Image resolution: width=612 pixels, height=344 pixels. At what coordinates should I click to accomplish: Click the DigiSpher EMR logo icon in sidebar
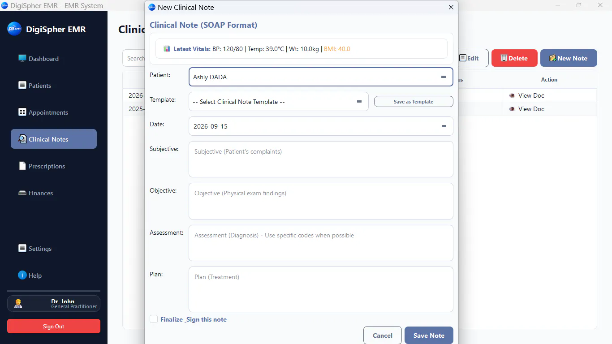coord(14,29)
